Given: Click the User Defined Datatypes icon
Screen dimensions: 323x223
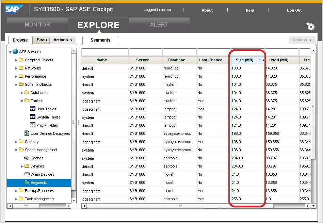Looking at the screenshot, I should click(x=27, y=133).
